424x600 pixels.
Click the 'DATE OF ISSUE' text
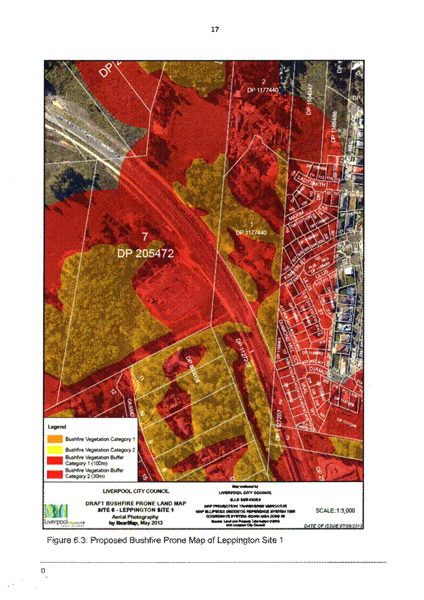click(x=334, y=526)
